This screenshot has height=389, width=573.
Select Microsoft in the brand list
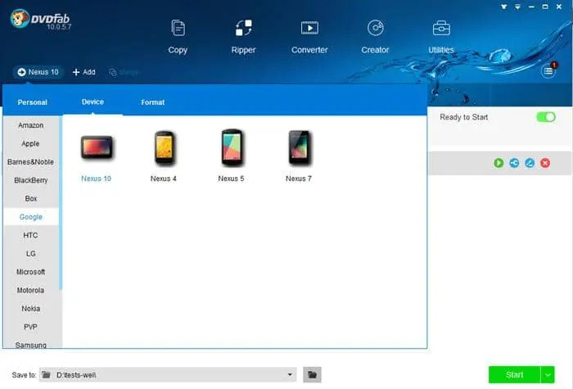[31, 272]
